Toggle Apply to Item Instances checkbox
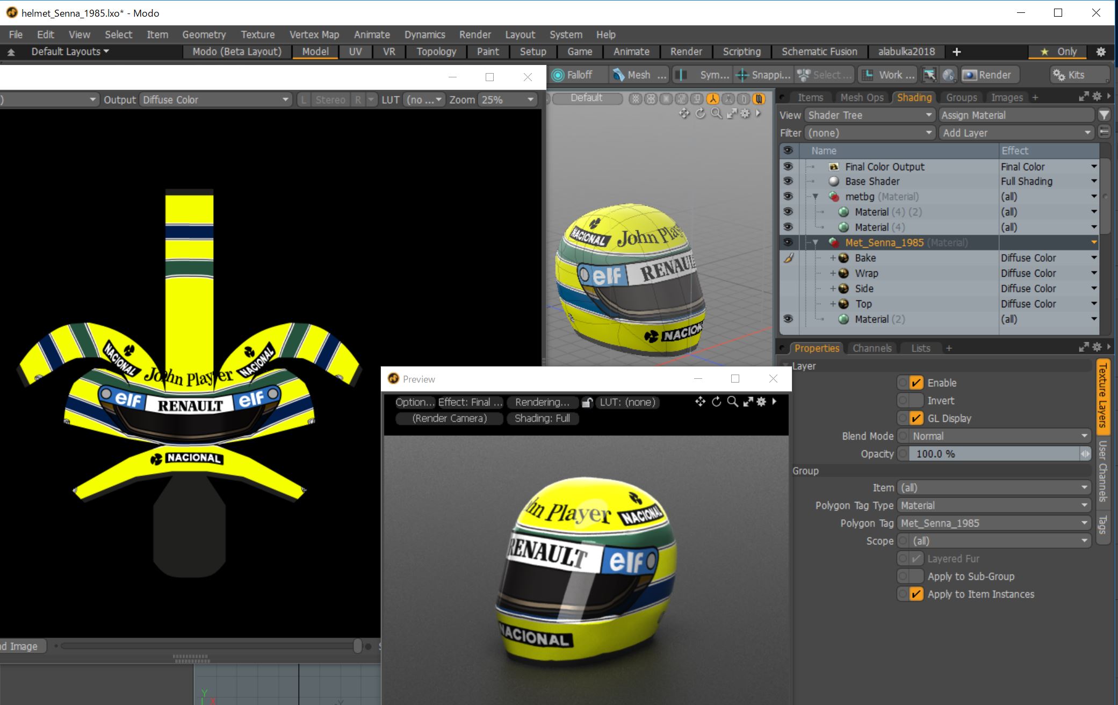Viewport: 1118px width, 705px height. pos(916,594)
